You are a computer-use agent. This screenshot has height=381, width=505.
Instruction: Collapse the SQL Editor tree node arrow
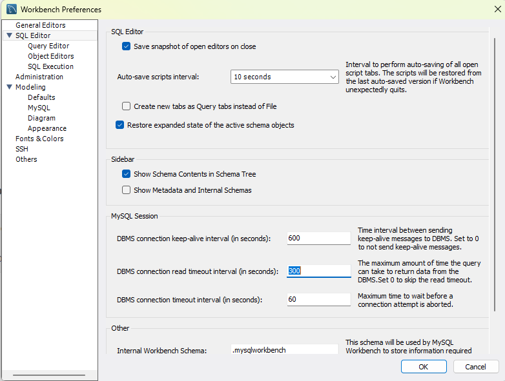9,35
